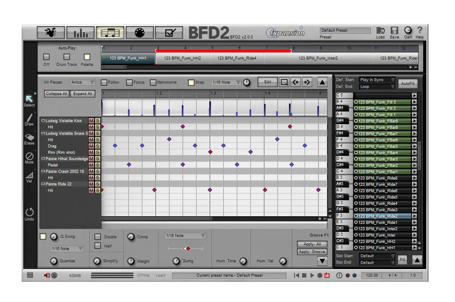Choose the Vel velocity tool

(x=29, y=175)
